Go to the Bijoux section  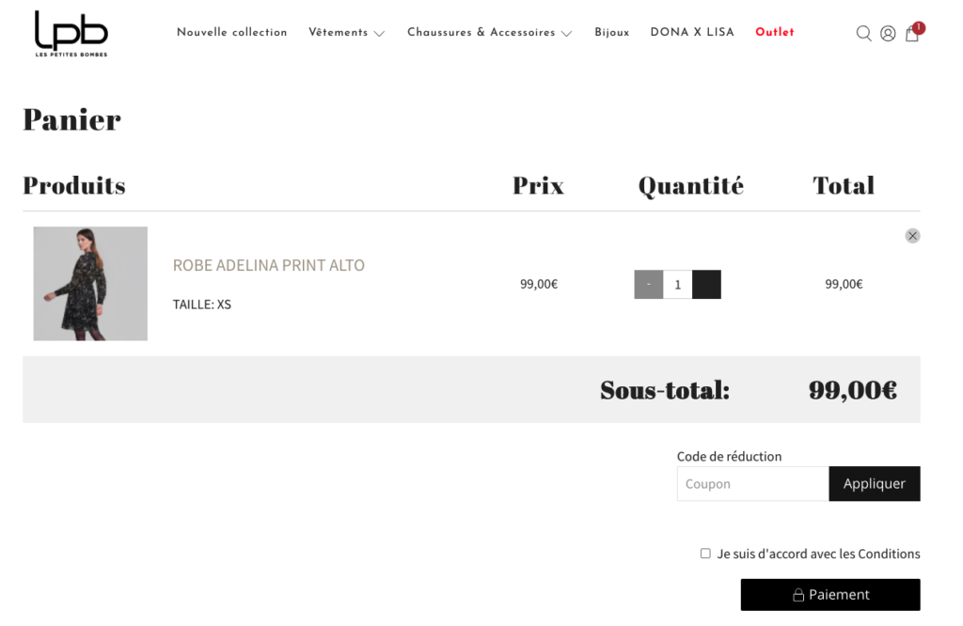(611, 32)
